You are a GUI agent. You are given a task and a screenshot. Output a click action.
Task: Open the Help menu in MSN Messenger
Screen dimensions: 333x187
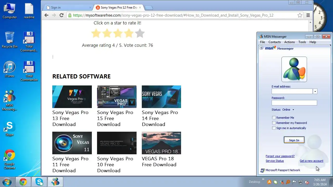click(x=313, y=42)
